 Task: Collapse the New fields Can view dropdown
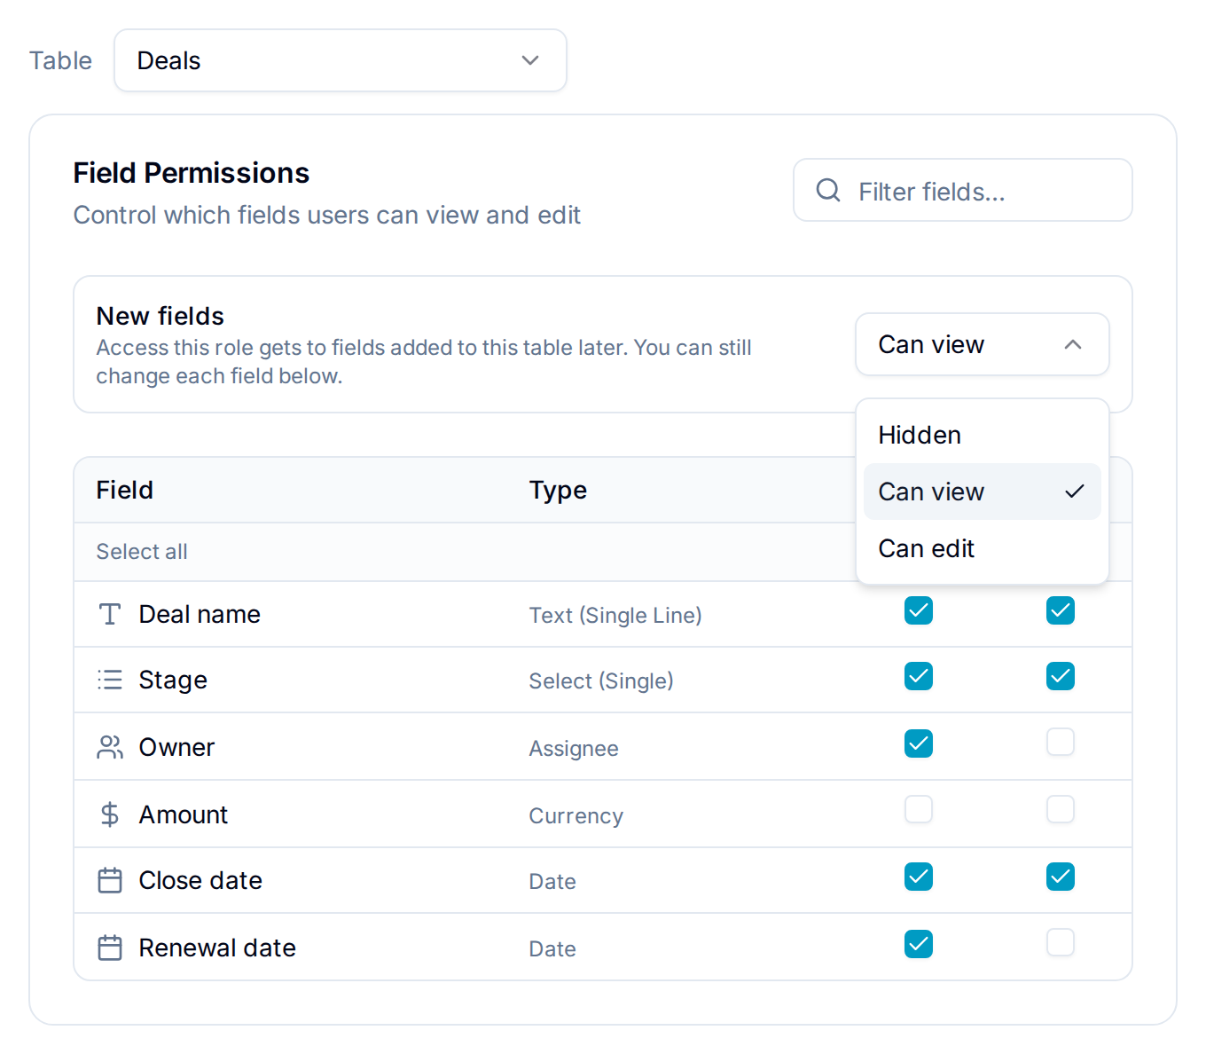tap(983, 344)
